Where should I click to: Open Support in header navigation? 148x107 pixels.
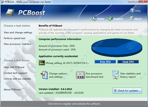coord(118,19)
